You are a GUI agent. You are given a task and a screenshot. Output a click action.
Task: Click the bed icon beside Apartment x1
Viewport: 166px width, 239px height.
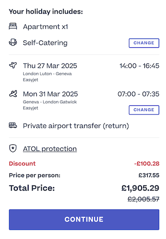tap(13, 26)
